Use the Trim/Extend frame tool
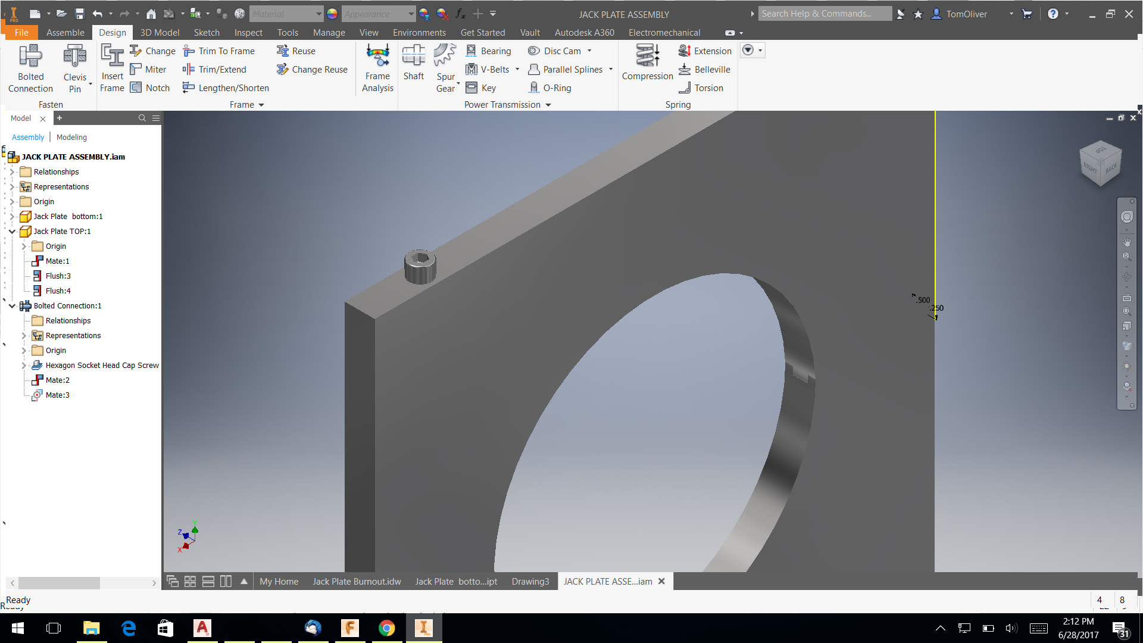The width and height of the screenshot is (1143, 643). (214, 70)
